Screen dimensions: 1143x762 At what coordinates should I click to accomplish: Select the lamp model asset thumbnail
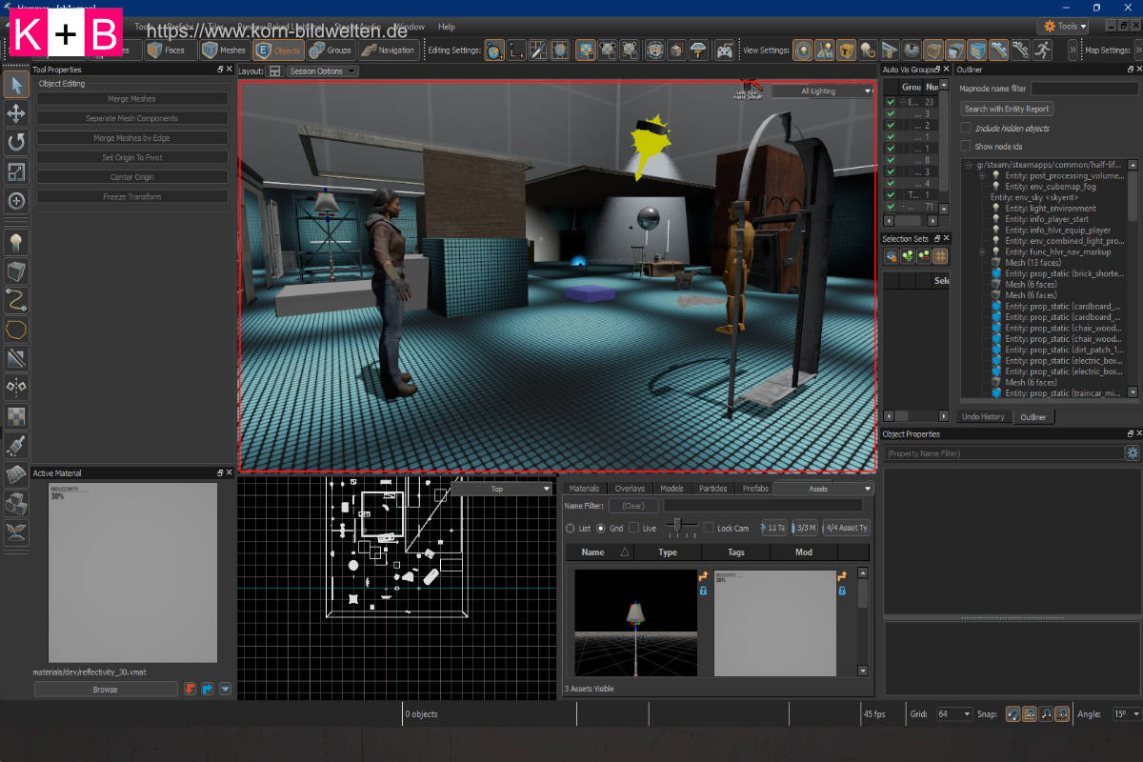[635, 623]
